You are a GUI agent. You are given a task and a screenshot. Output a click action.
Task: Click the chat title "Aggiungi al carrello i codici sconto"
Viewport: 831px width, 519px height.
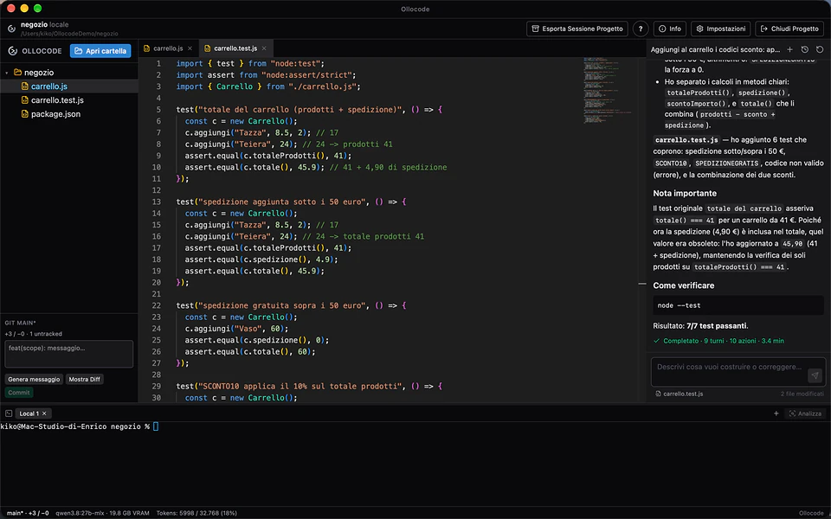click(715, 49)
